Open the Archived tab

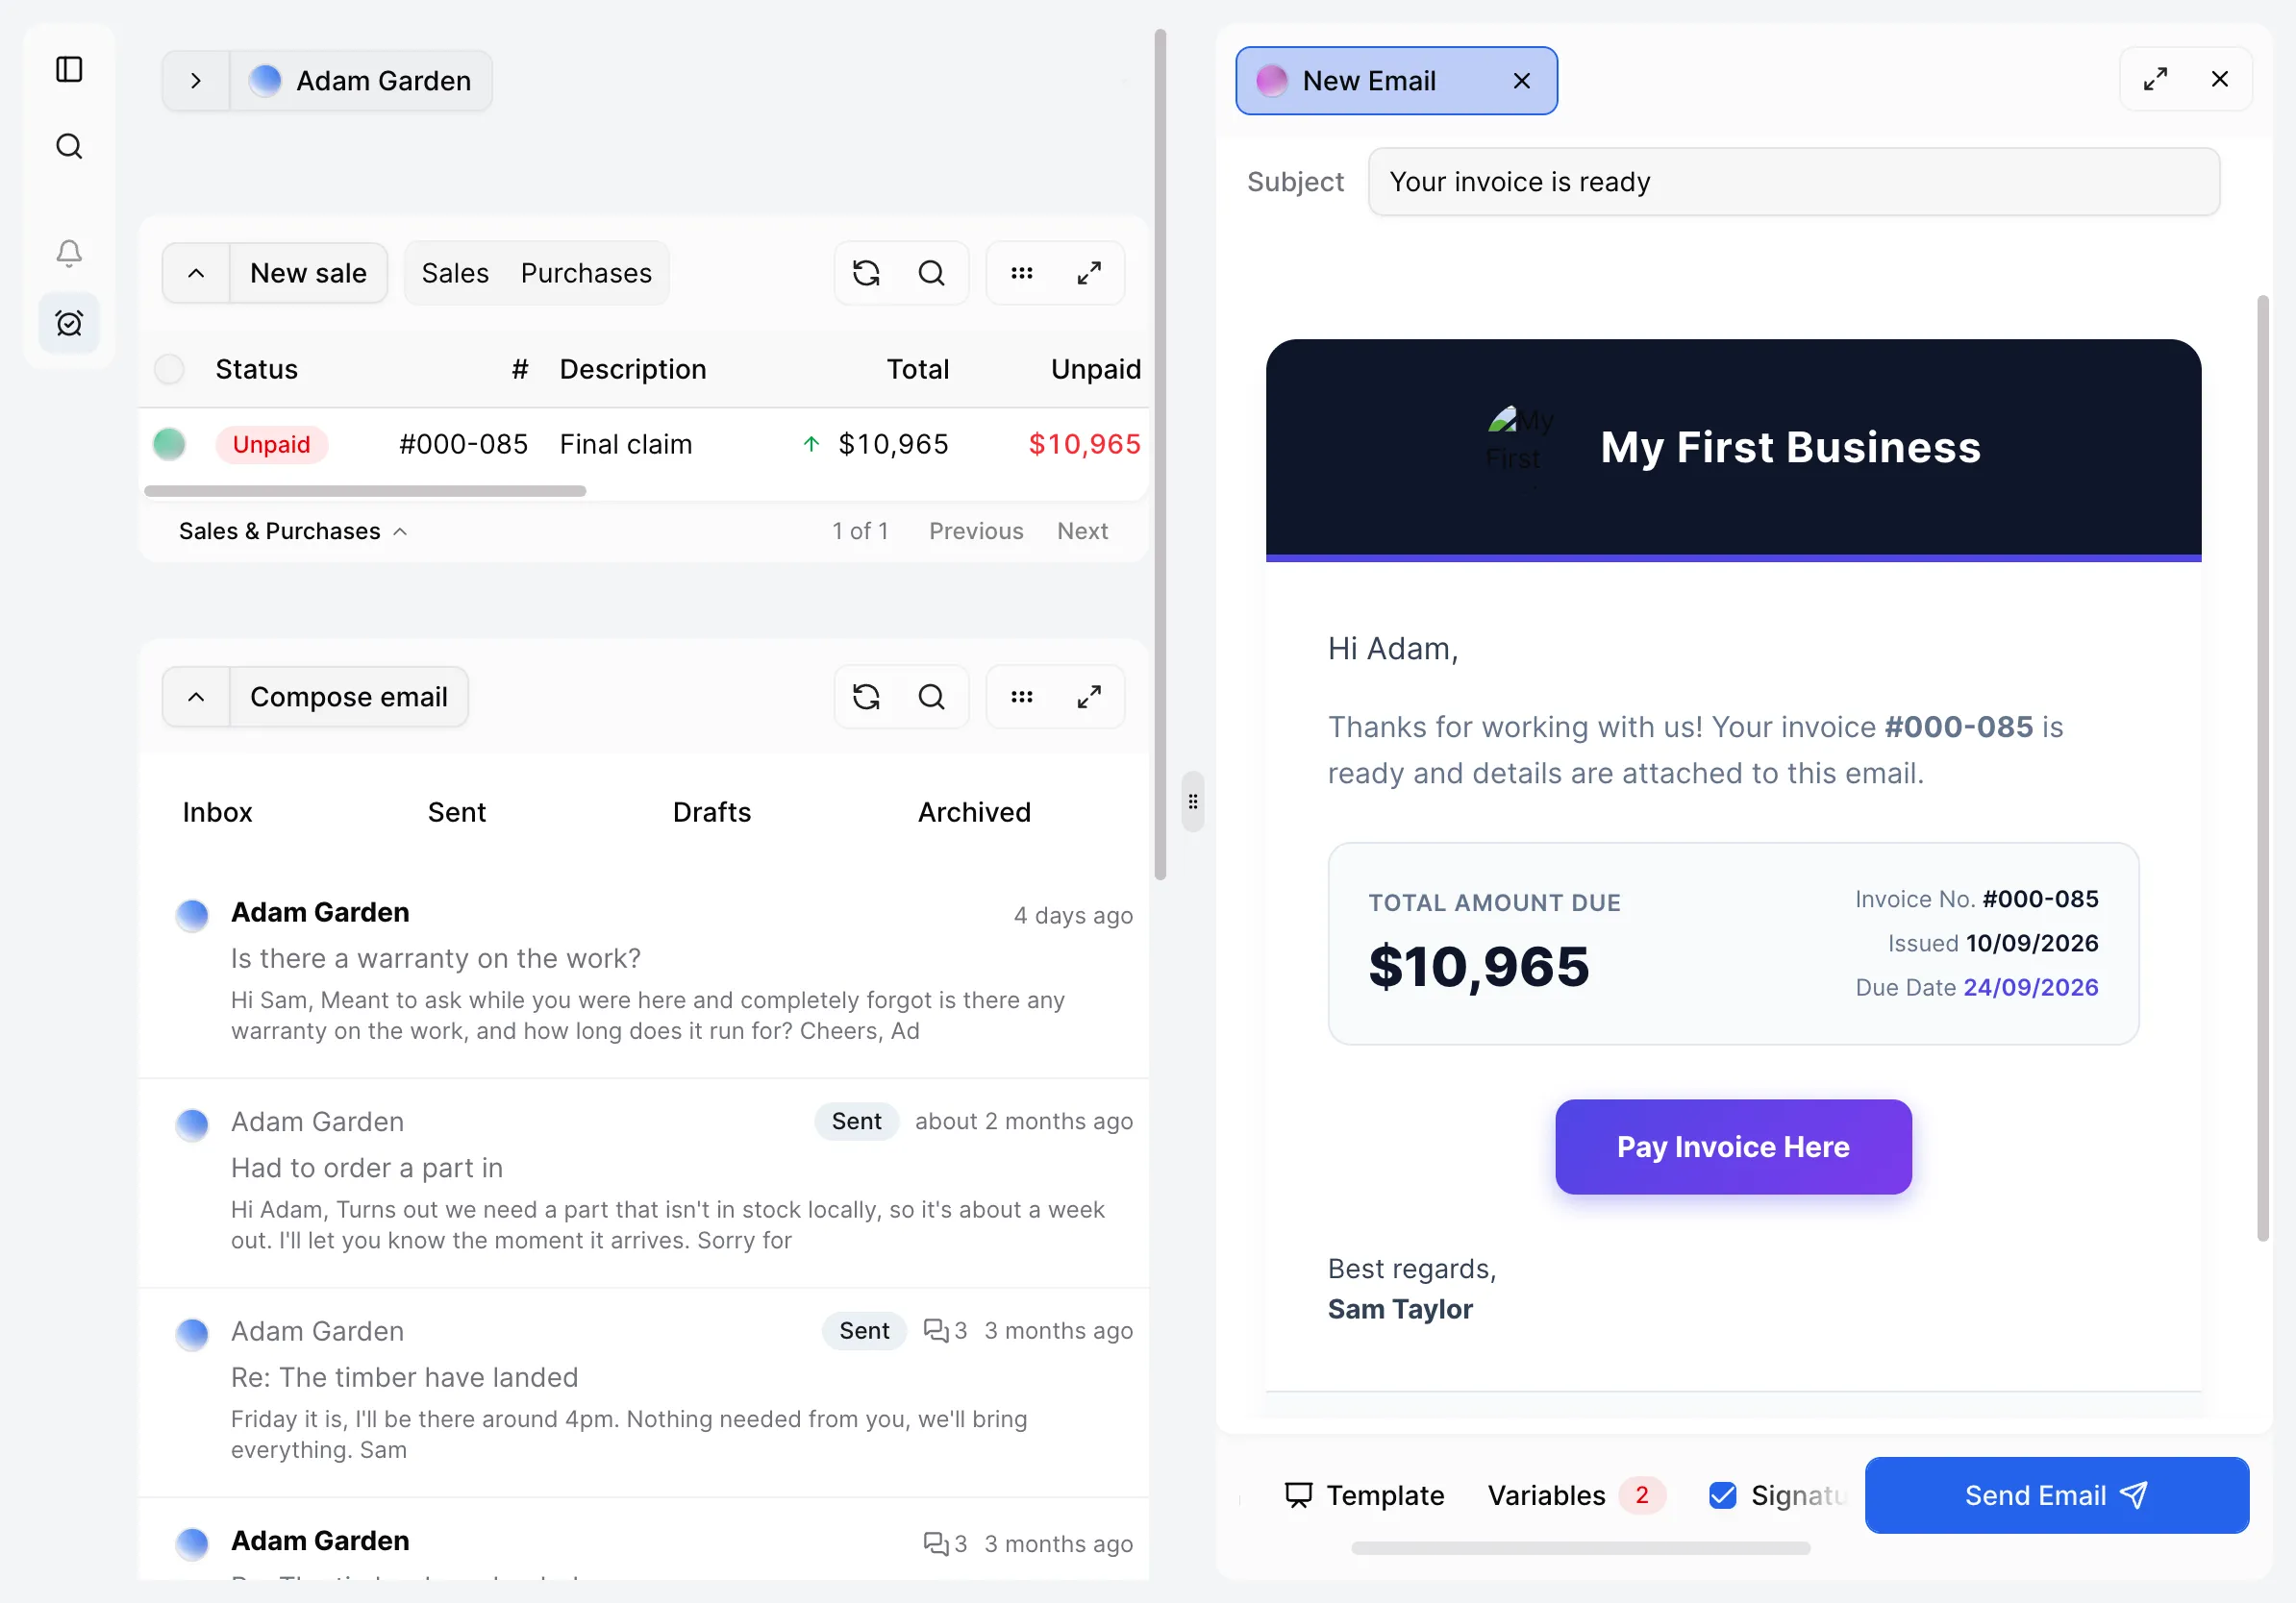click(x=974, y=811)
